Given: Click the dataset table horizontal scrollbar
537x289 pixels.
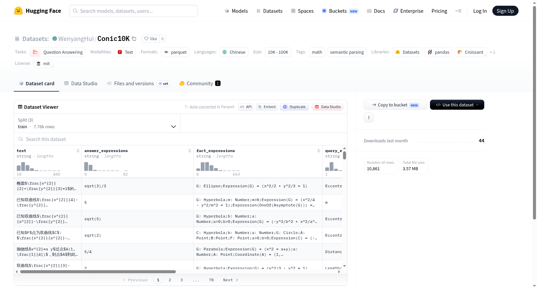Looking at the screenshot, I should pos(98,272).
